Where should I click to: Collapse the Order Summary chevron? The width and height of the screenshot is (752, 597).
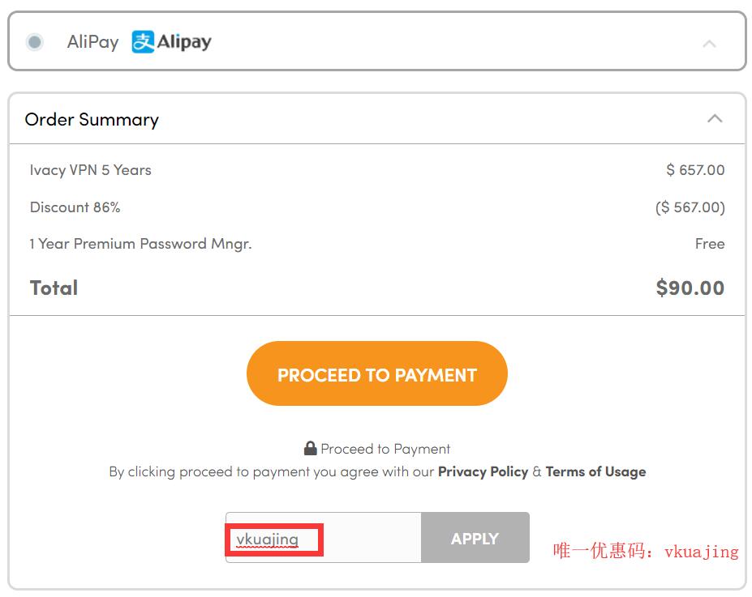(714, 119)
